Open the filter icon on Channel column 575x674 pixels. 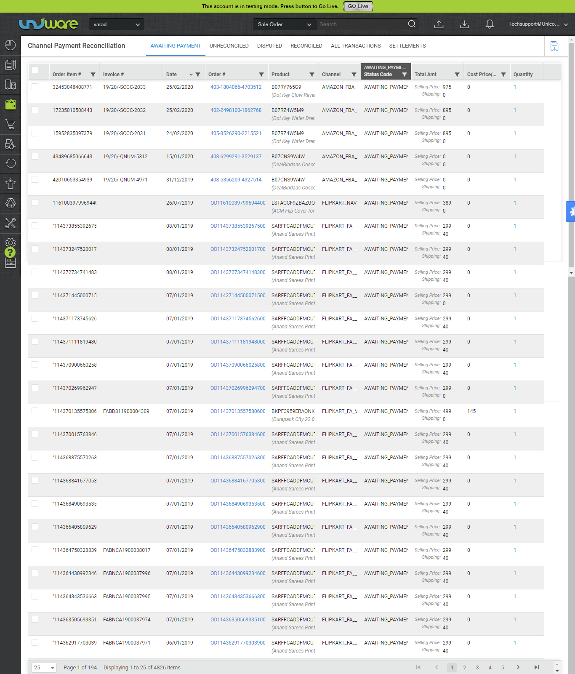point(354,75)
